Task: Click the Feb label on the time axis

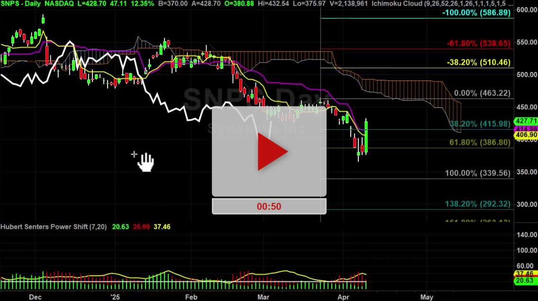Action: click(191, 297)
